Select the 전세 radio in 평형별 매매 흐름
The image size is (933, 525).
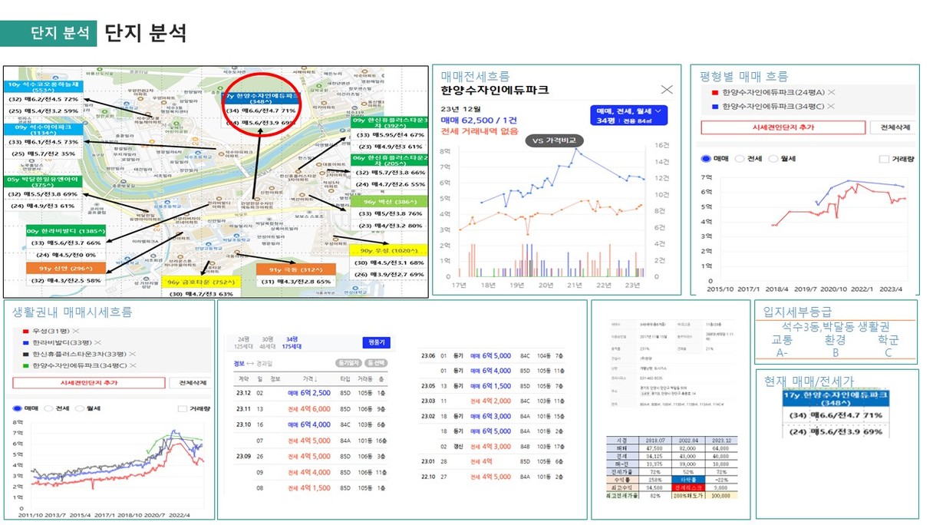click(x=740, y=159)
